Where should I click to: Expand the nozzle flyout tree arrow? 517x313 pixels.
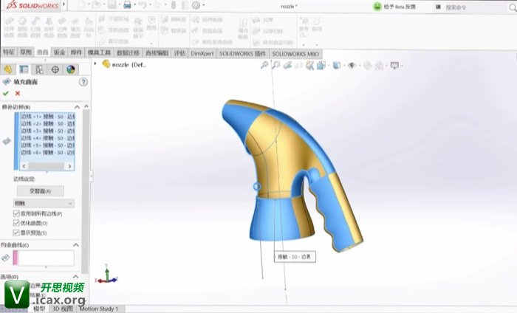95,63
